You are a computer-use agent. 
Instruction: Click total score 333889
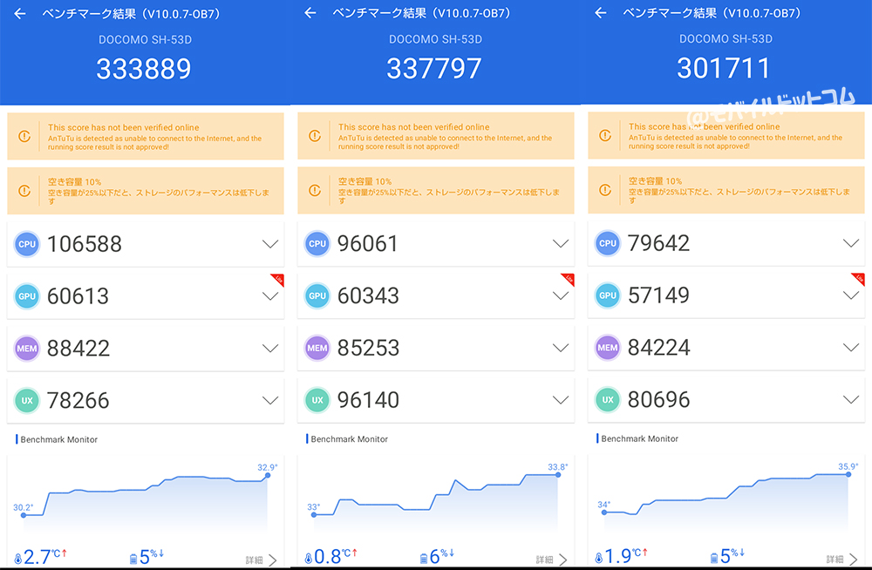coord(144,69)
